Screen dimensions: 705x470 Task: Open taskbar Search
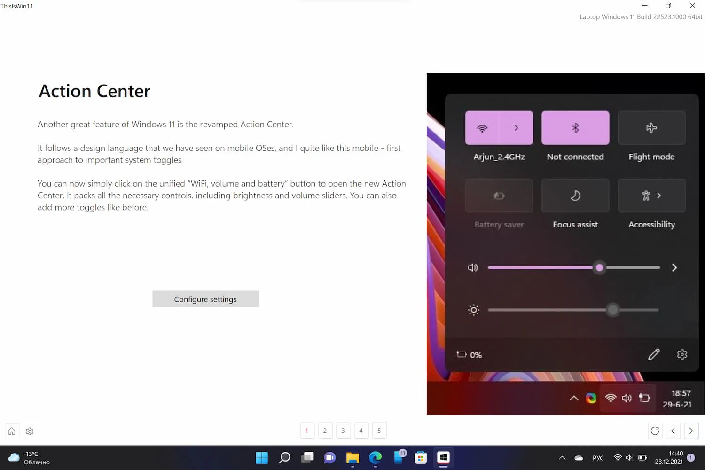pyautogui.click(x=284, y=457)
